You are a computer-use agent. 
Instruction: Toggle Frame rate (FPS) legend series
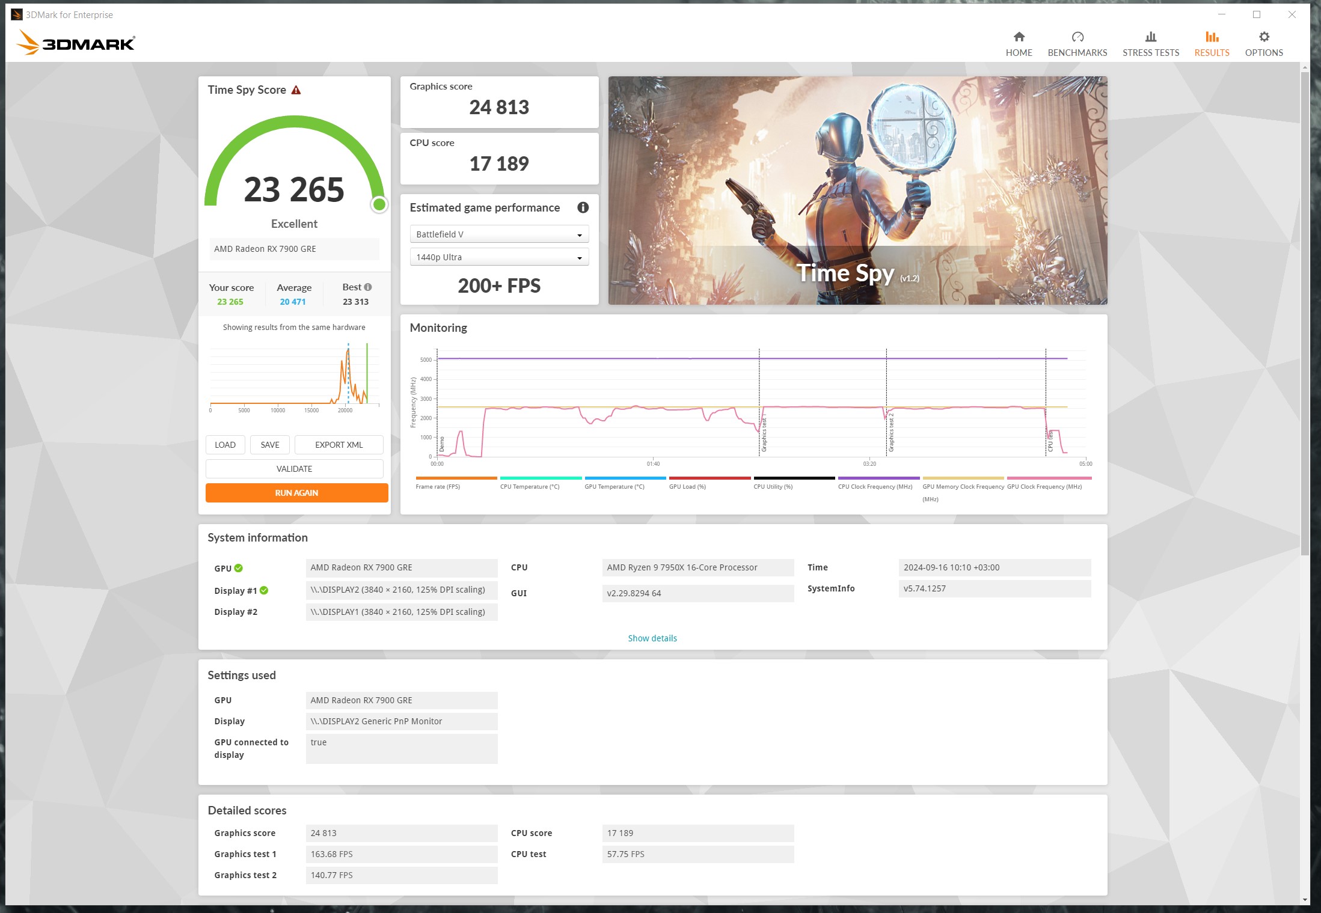[x=438, y=486]
